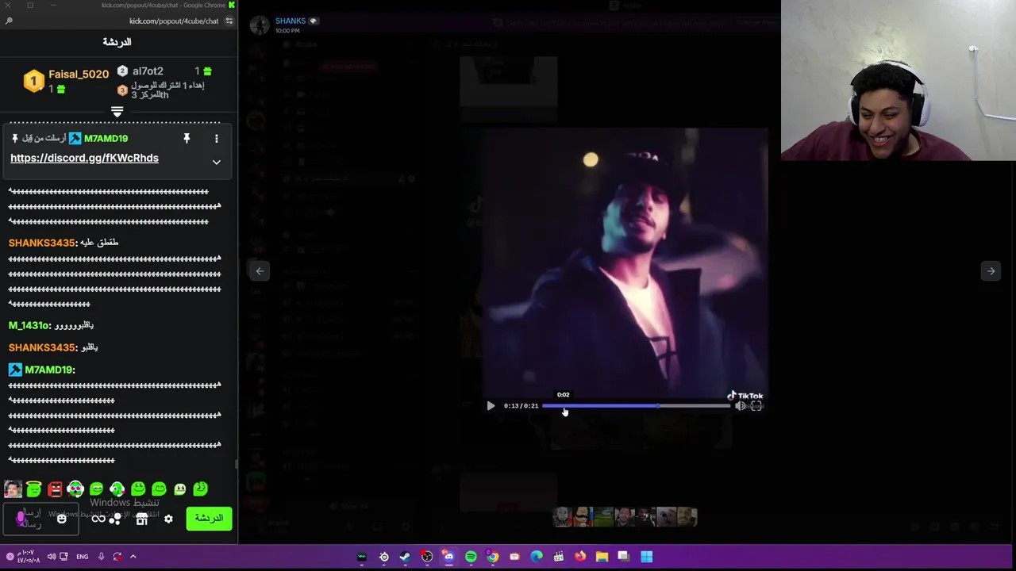Image resolution: width=1016 pixels, height=571 pixels.
Task: Open the الدردشة chat header title
Action: (117, 42)
